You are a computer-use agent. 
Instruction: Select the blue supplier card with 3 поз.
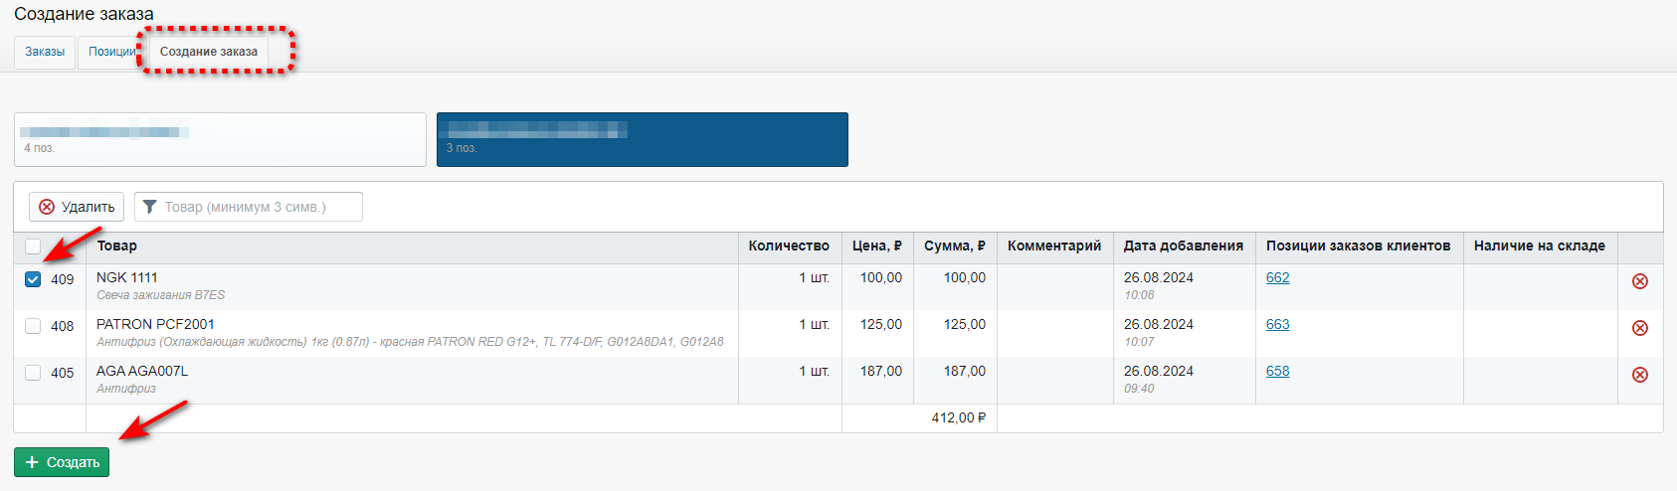(x=643, y=139)
